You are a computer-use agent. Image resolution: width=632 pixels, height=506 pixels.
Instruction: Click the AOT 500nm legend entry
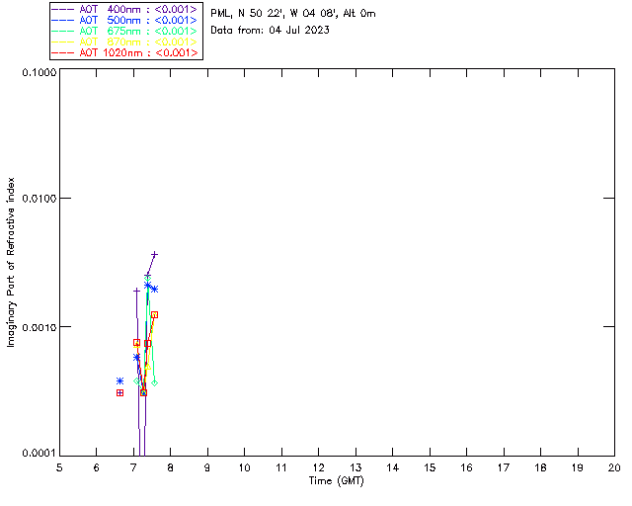point(125,20)
